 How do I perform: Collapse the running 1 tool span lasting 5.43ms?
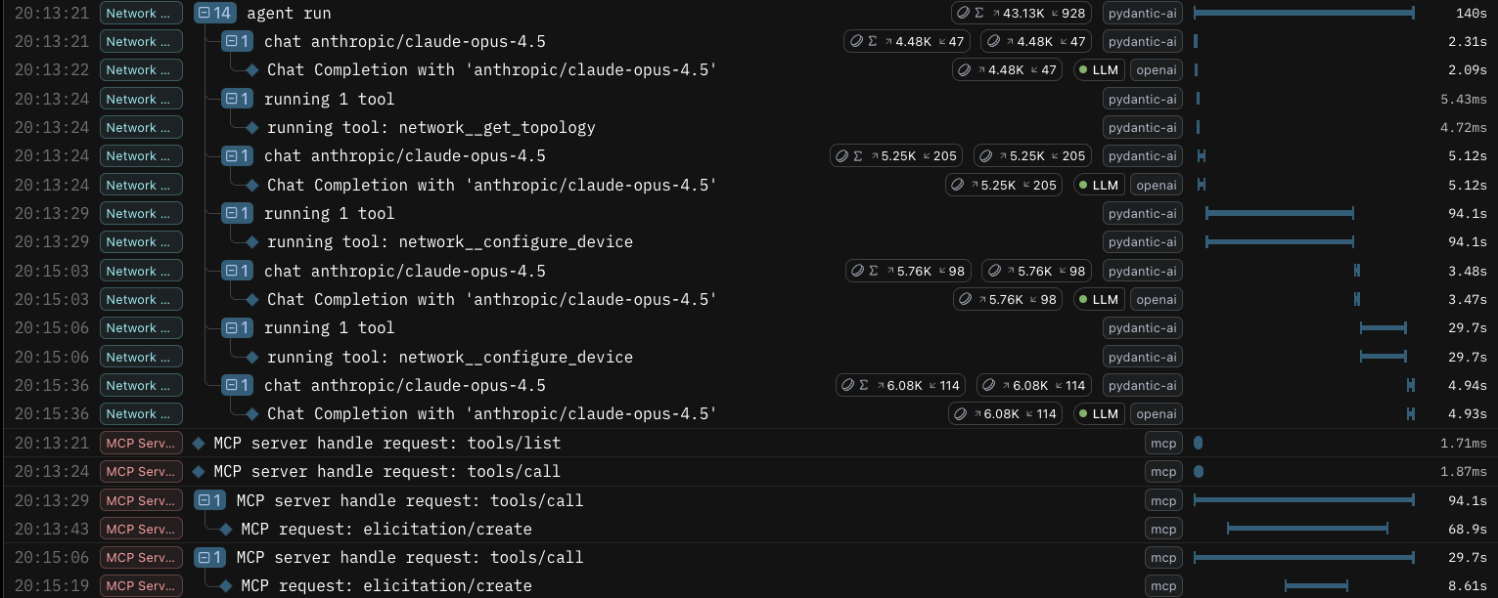(x=238, y=99)
